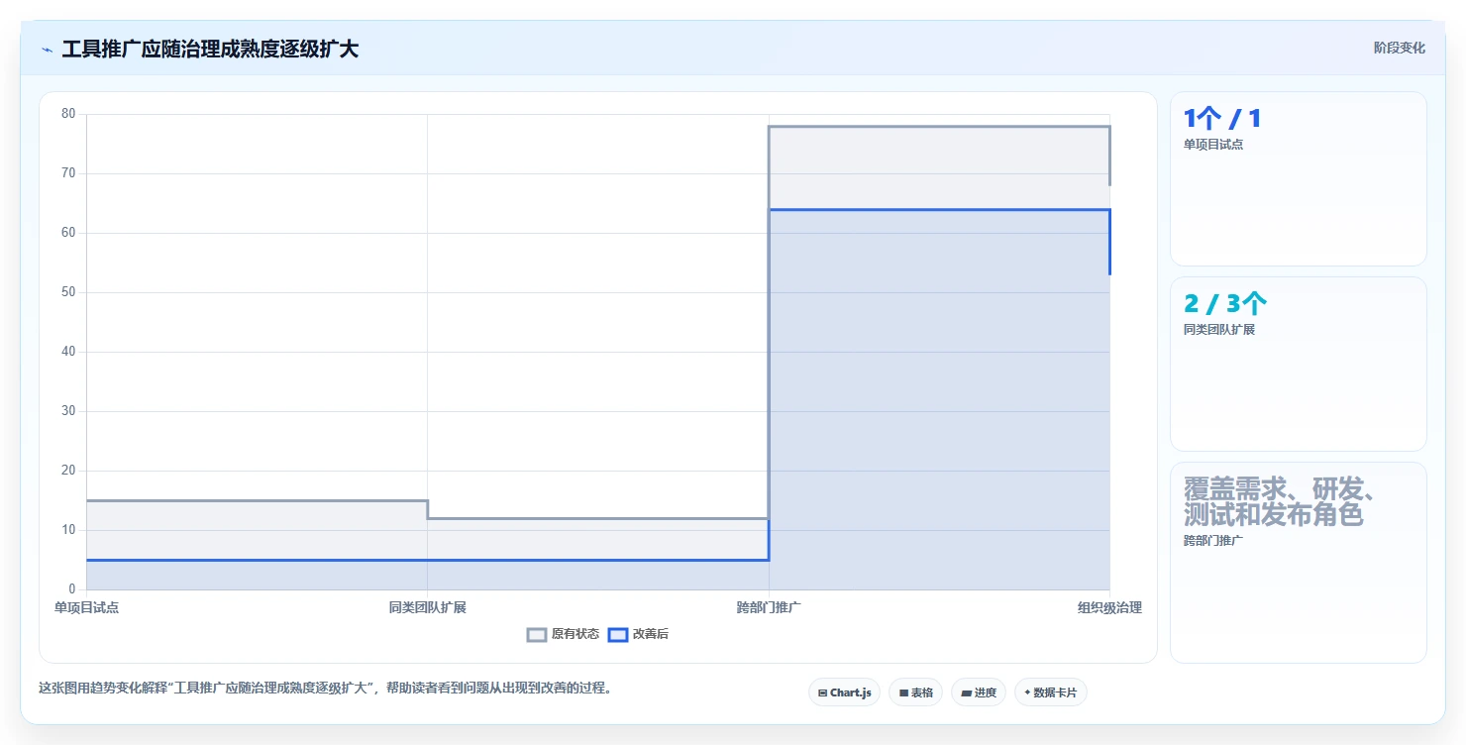This screenshot has height=745, width=1466.
Task: Click the 30 y-axis tick label
Action: (x=68, y=411)
